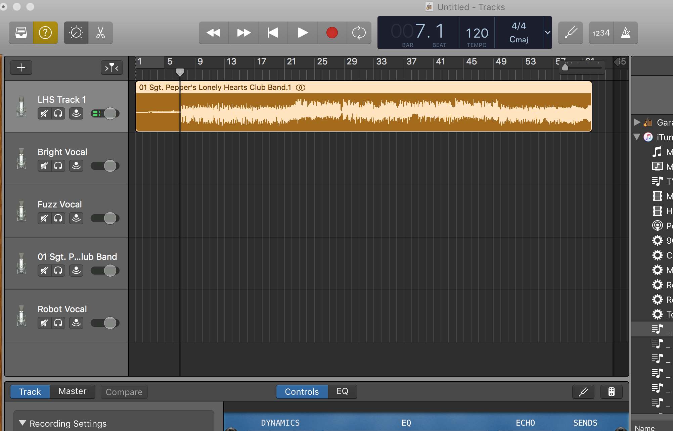The width and height of the screenshot is (673, 431).
Task: Toggle the Robot Vocal track switch
Action: [105, 323]
